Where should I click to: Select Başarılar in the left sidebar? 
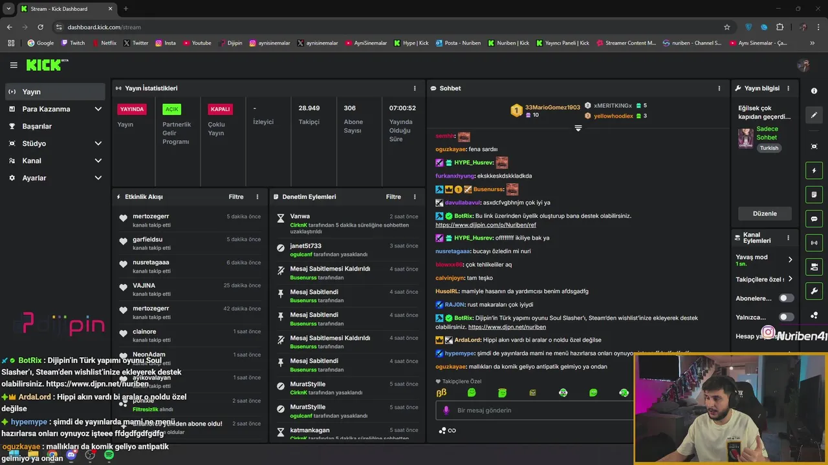click(x=55, y=127)
